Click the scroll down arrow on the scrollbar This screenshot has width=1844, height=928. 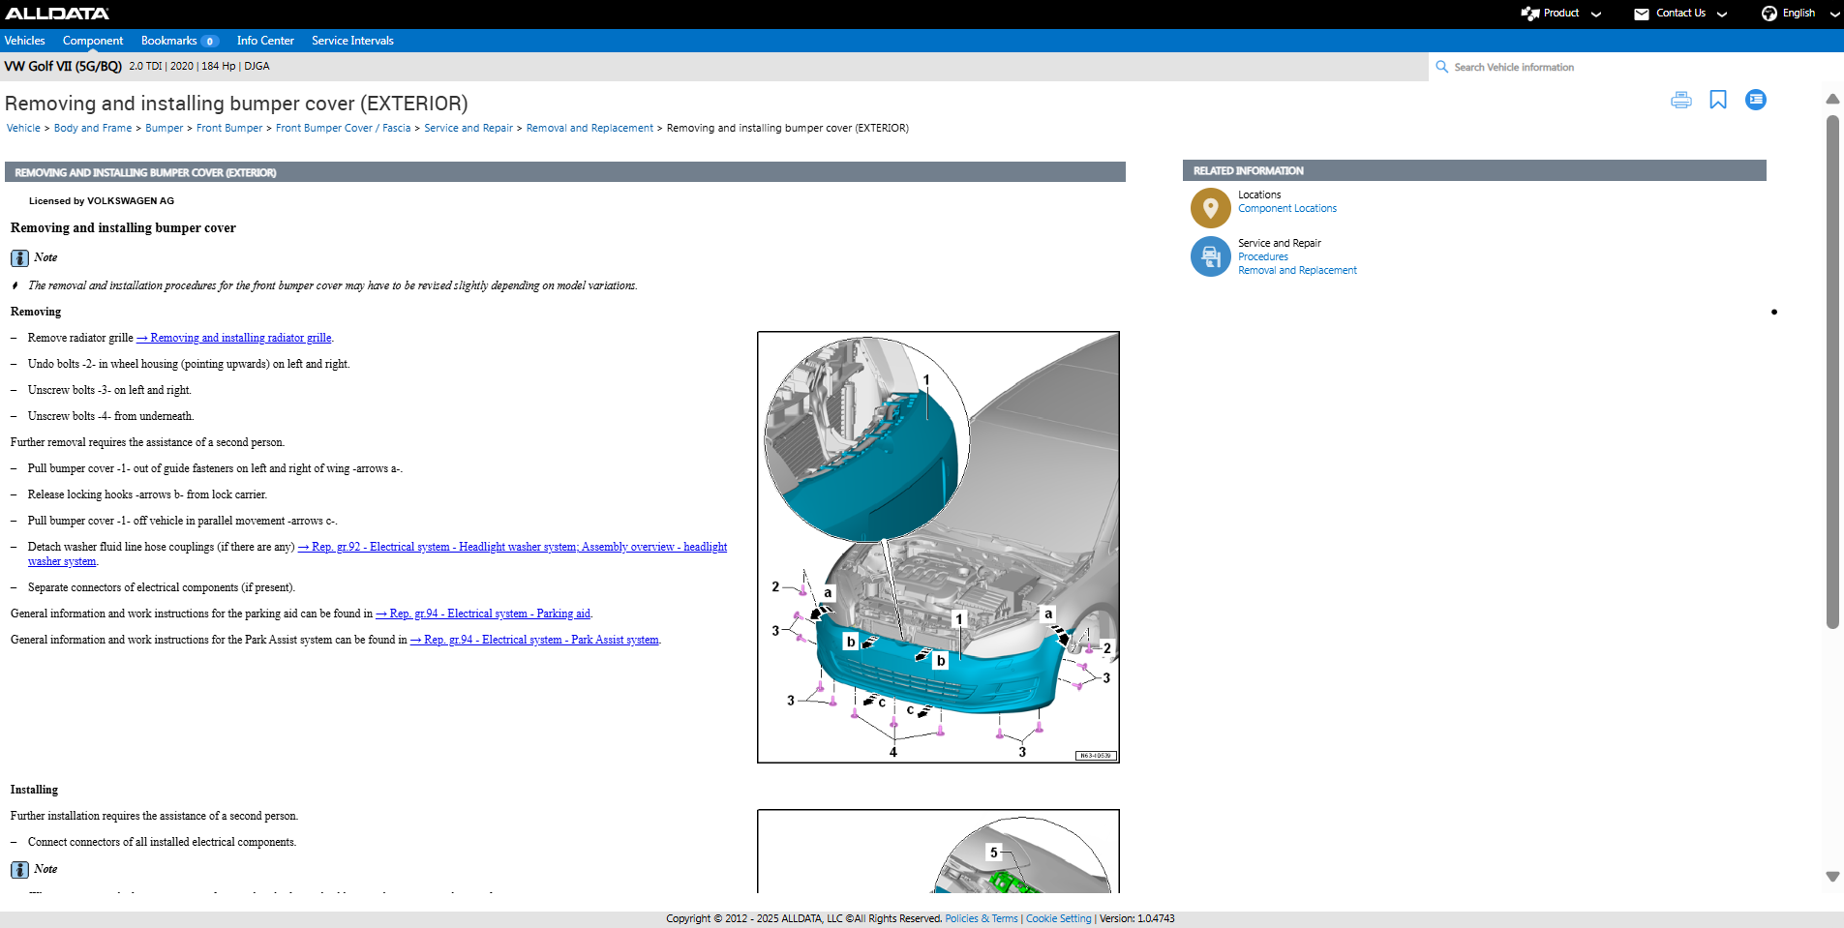coord(1831,877)
